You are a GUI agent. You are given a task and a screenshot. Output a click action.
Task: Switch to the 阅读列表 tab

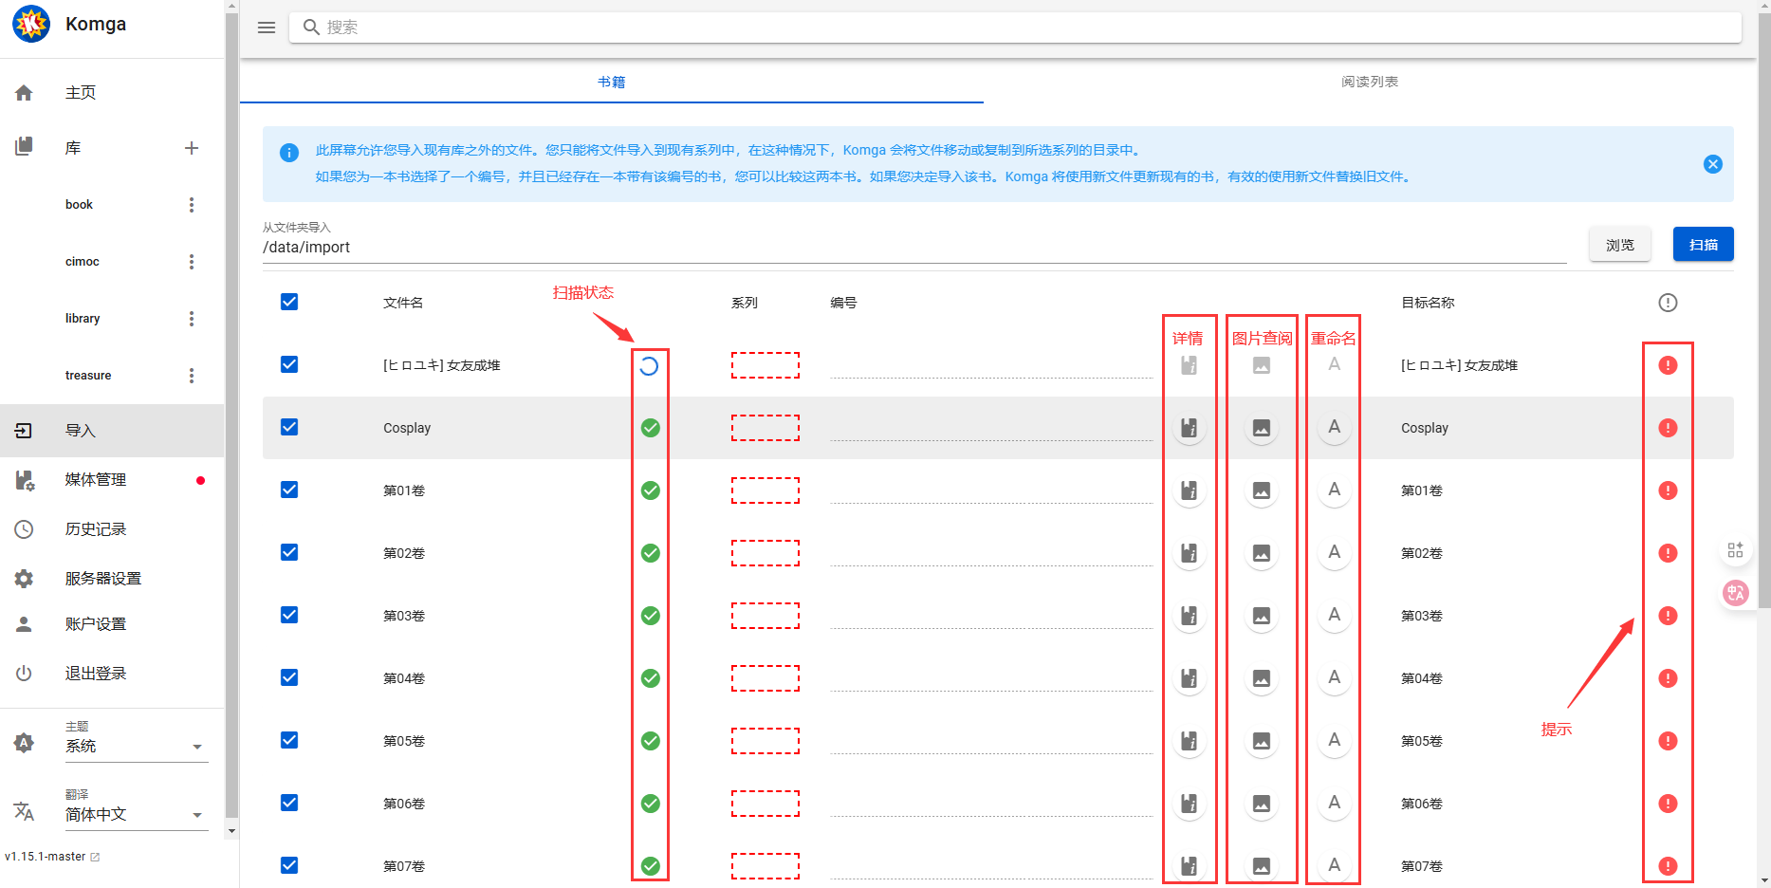pos(1369,82)
